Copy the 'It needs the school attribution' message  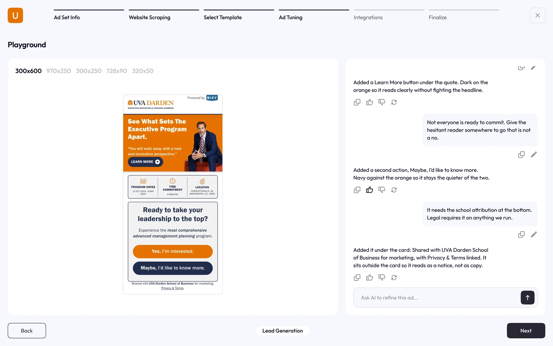[522, 235]
